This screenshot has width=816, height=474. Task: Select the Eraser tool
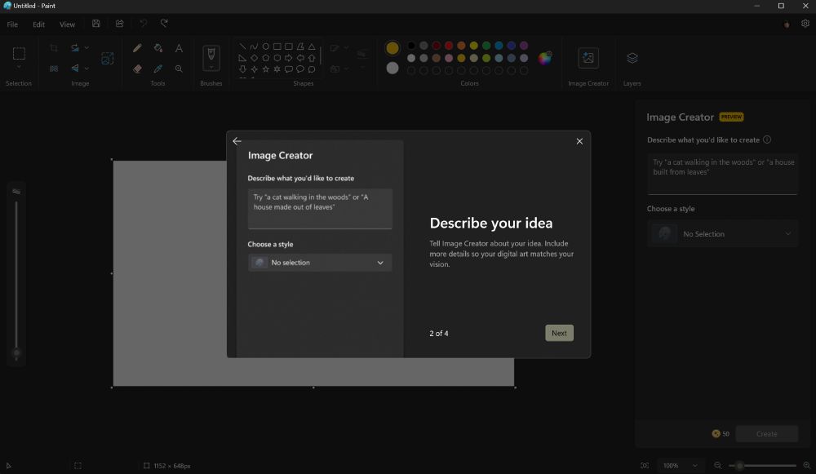pyautogui.click(x=137, y=69)
